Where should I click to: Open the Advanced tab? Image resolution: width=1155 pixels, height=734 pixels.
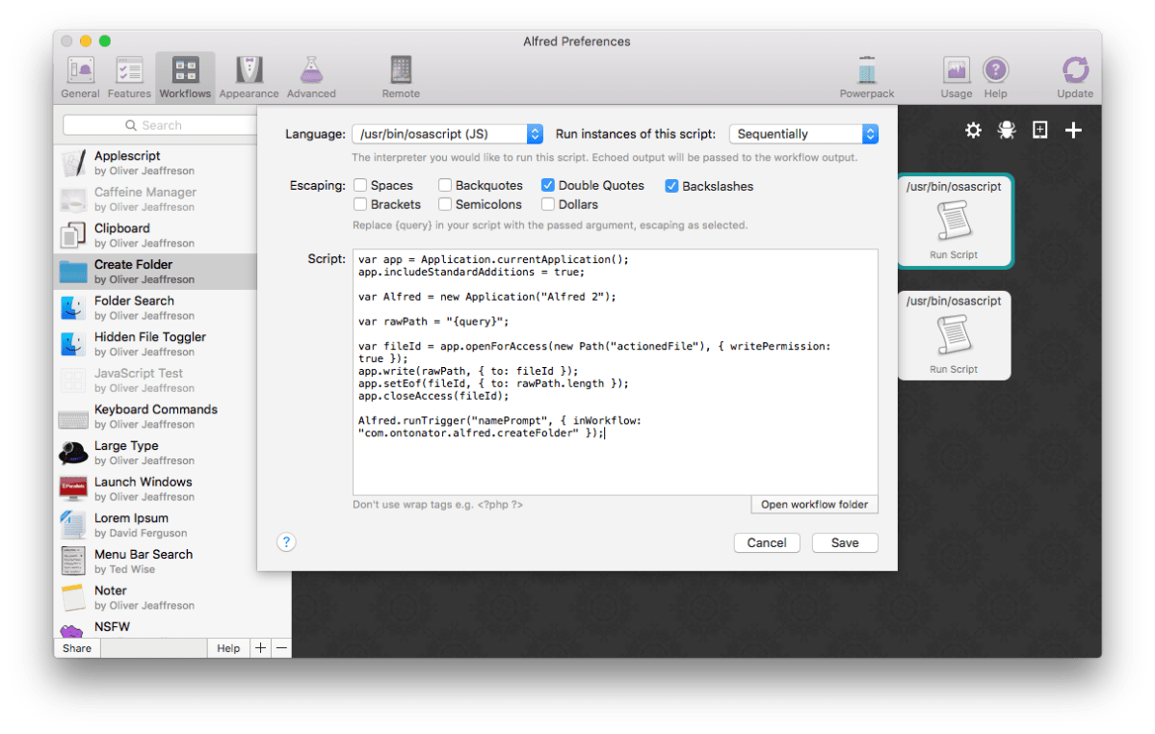pos(311,77)
